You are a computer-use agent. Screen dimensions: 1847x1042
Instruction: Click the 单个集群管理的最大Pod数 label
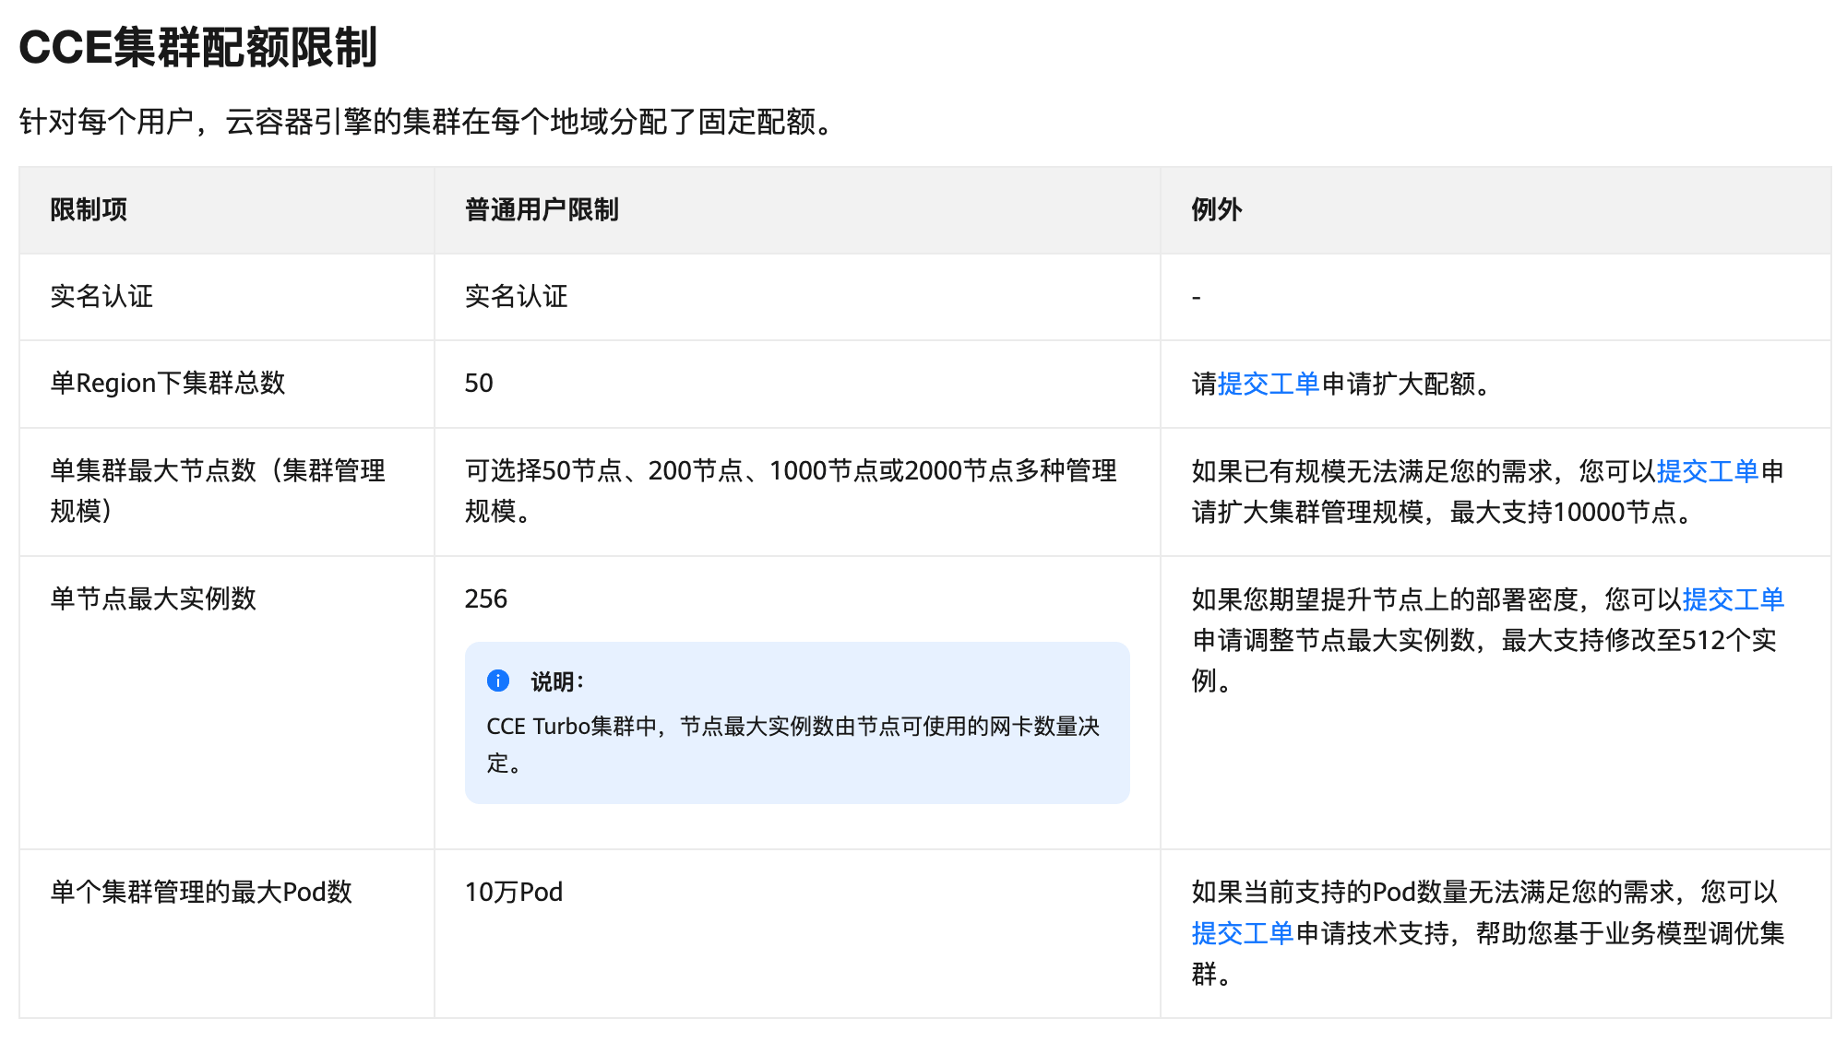(x=203, y=892)
